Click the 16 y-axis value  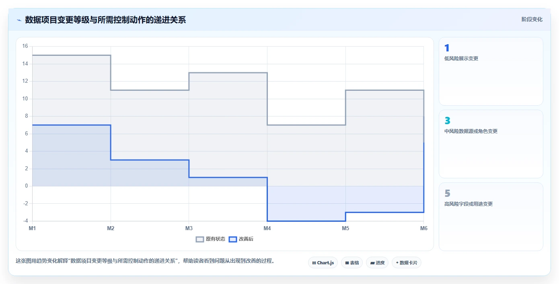pyautogui.click(x=25, y=46)
